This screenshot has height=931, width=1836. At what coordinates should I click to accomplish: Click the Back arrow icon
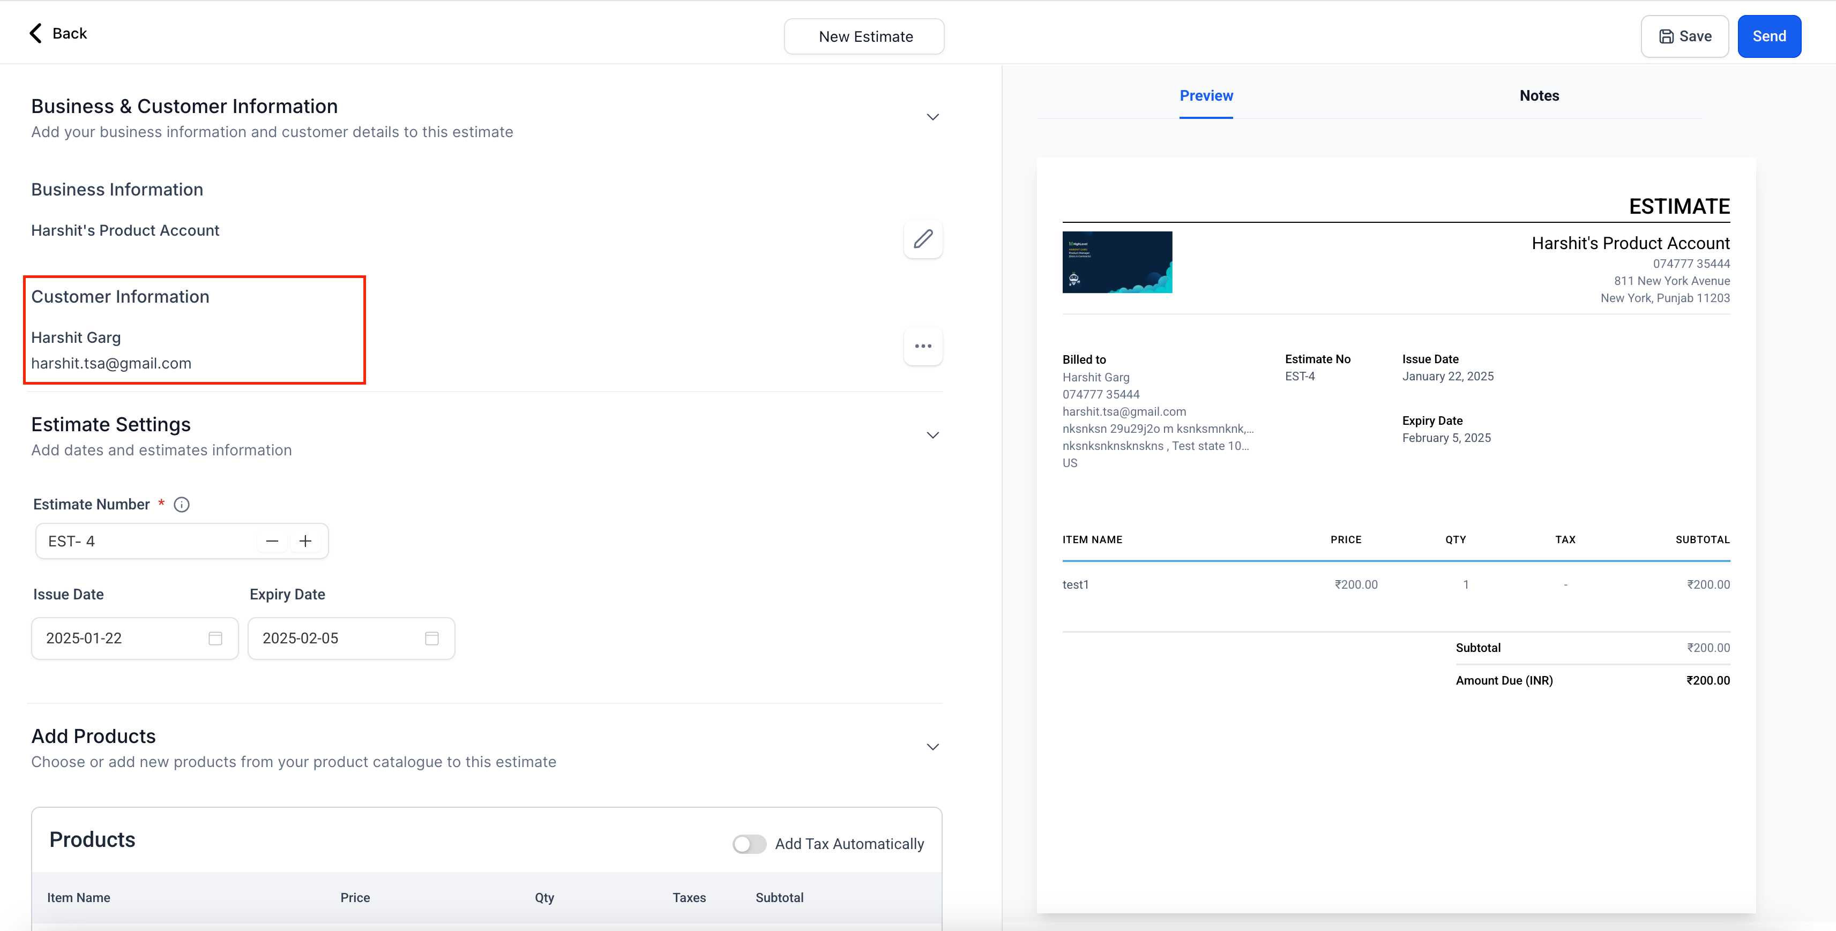tap(35, 33)
